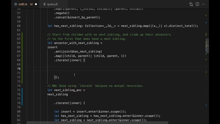Switch to the crdt.rs tab

pyautogui.click(x=25, y=4)
